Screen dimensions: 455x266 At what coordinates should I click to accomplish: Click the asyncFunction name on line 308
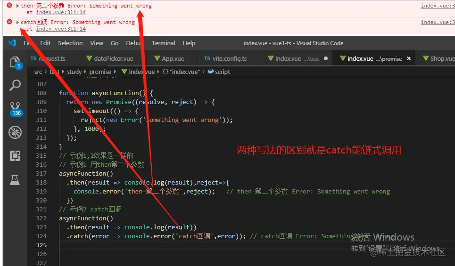point(115,93)
